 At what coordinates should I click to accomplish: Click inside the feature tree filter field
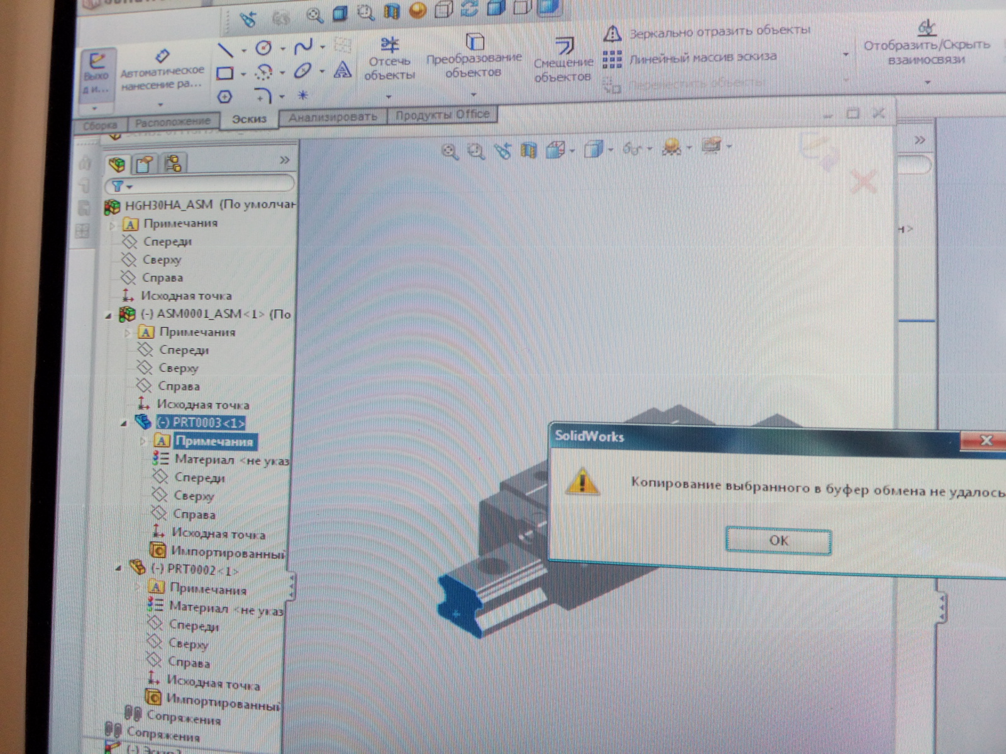tap(200, 185)
